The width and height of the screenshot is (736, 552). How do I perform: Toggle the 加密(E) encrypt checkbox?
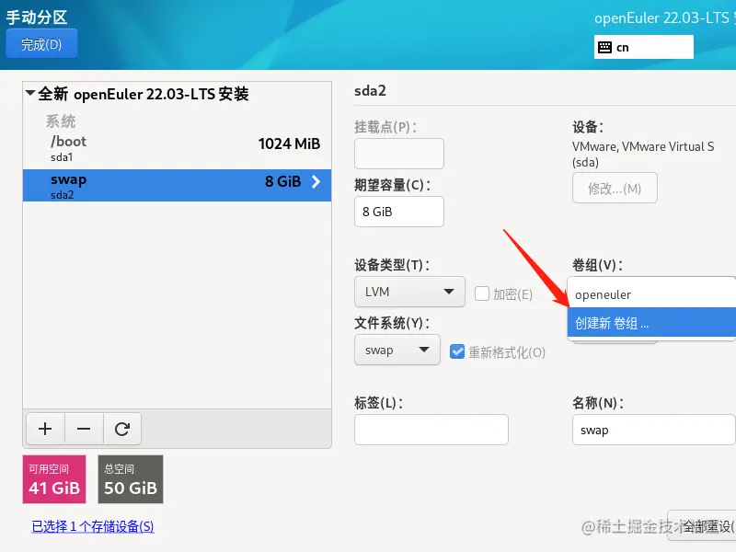click(x=481, y=293)
